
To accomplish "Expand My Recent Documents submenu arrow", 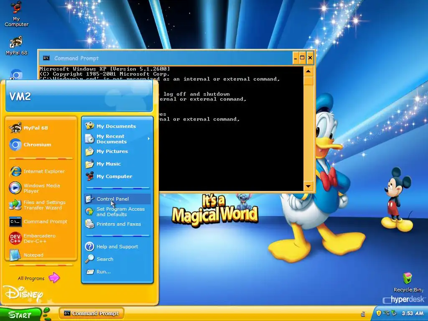I will pyautogui.click(x=148, y=139).
